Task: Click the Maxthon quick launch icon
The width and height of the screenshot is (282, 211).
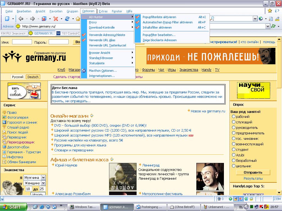Action: pyautogui.click(x=48, y=207)
